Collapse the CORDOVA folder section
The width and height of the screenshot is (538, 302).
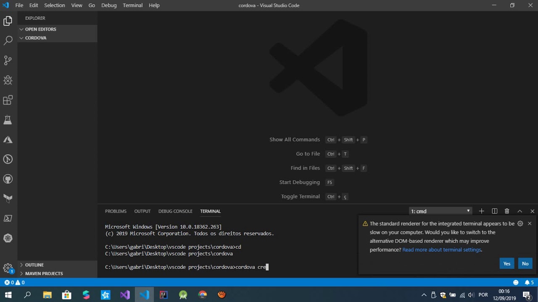[x=58, y=38]
